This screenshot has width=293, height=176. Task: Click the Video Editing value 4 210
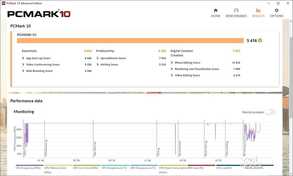tap(237, 75)
